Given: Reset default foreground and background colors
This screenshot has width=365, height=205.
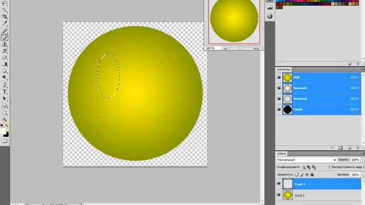Looking at the screenshot, I should [2, 125].
